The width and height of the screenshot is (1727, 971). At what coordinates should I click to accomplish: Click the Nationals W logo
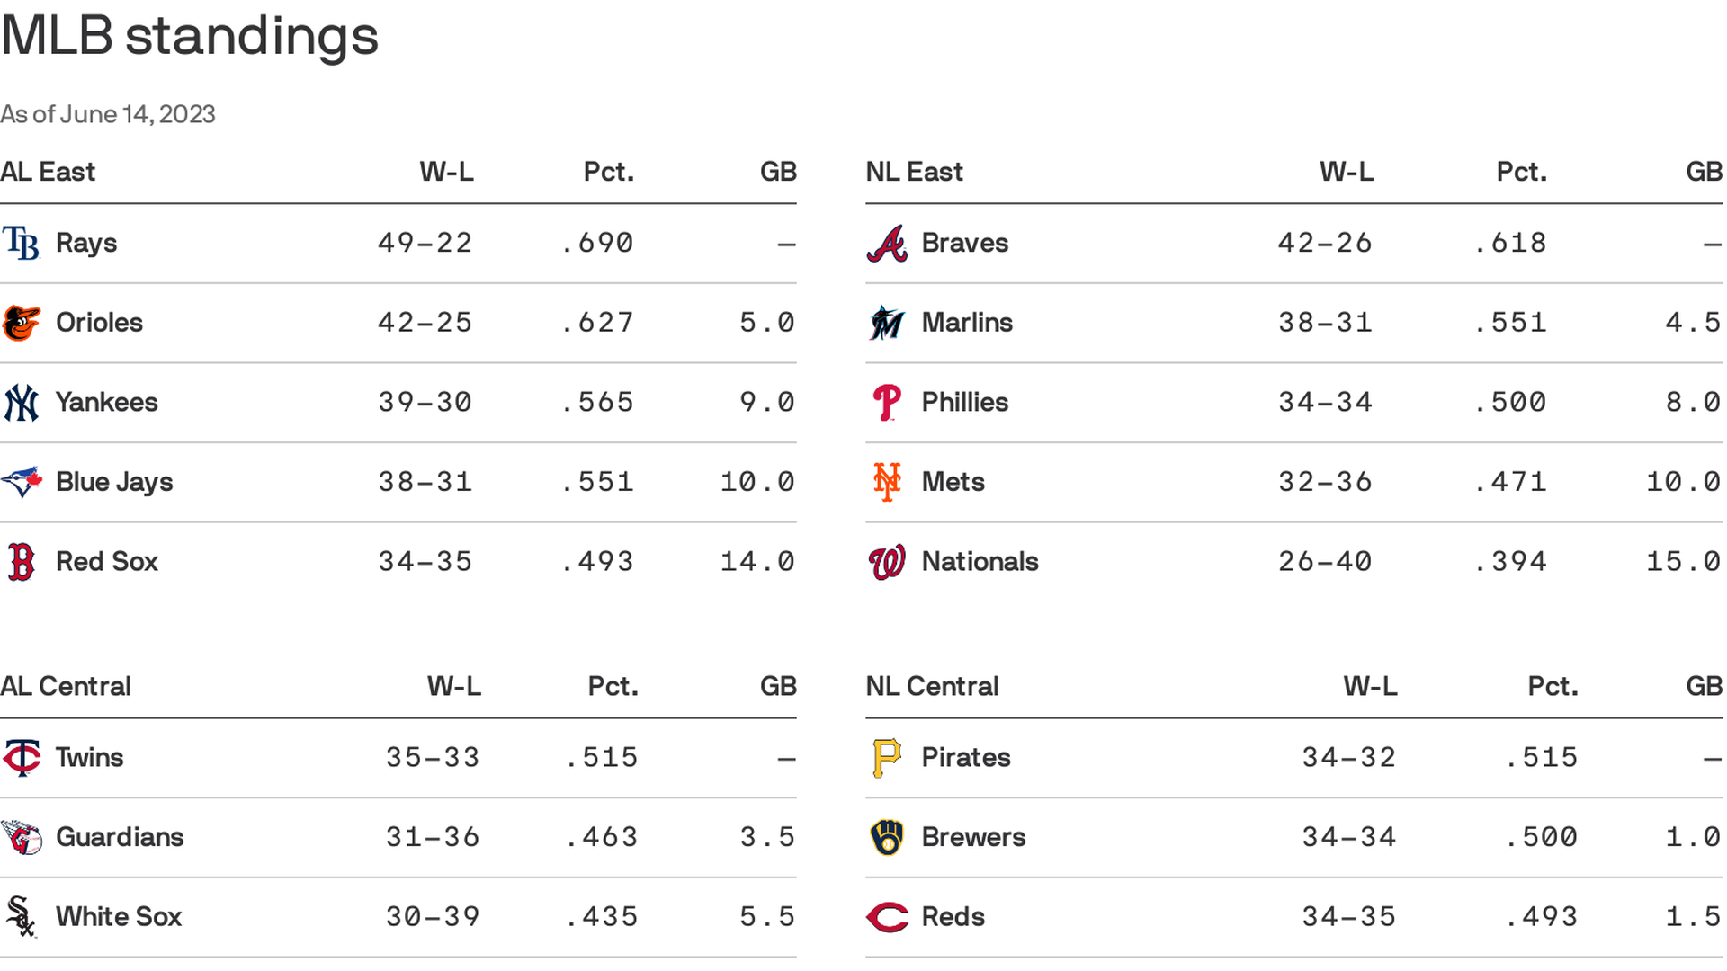coord(887,562)
